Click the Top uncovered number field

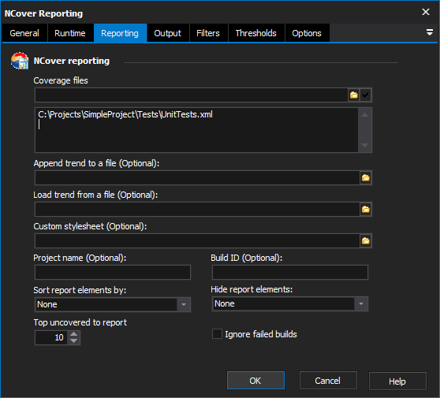pyautogui.click(x=51, y=337)
